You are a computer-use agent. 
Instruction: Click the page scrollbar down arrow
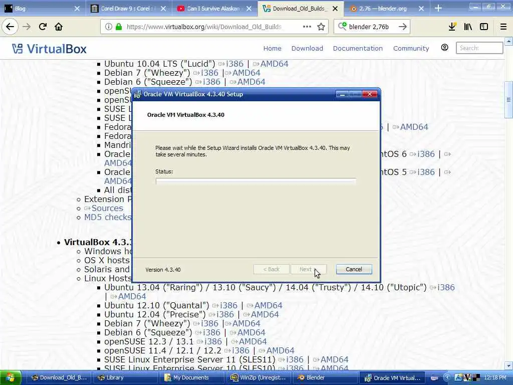coord(508,365)
